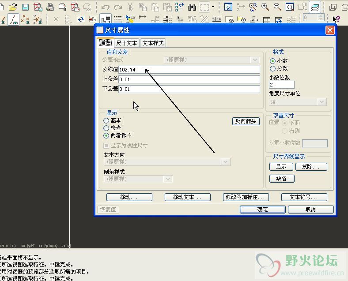
Task: Click the insert drawing view icon
Action: coord(93,19)
